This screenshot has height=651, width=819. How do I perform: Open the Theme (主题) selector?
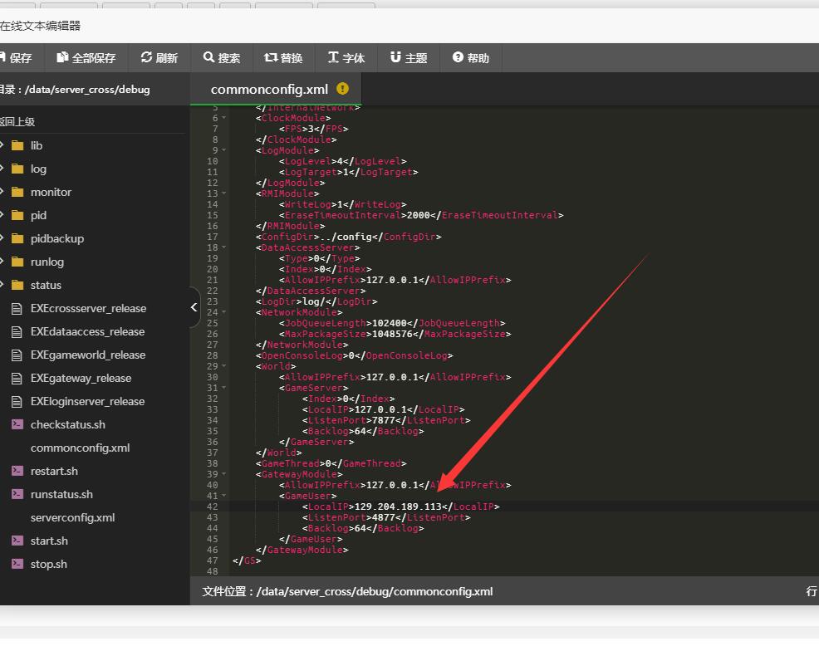396,57
